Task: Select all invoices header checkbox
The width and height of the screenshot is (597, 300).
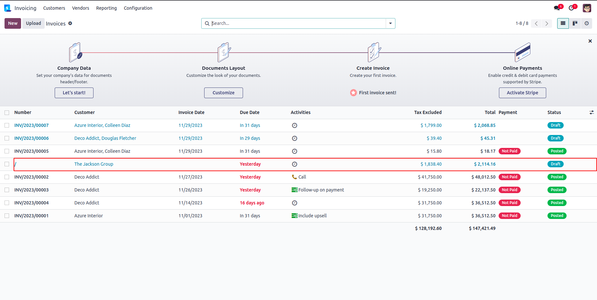Action: [7, 112]
